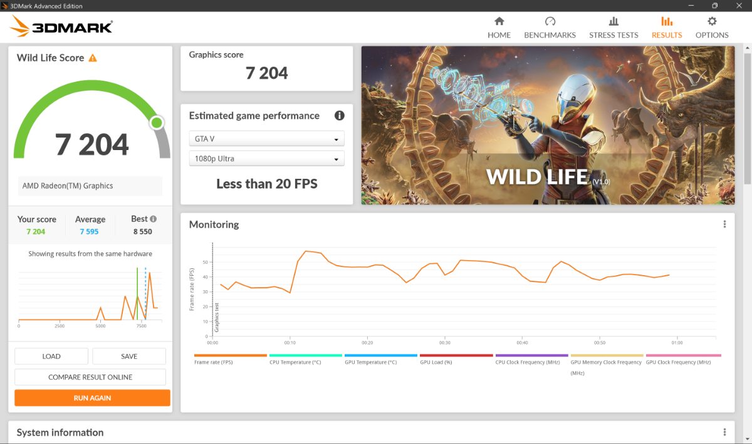Image resolution: width=752 pixels, height=444 pixels.
Task: Click the Home icon in navigation
Action: click(499, 21)
